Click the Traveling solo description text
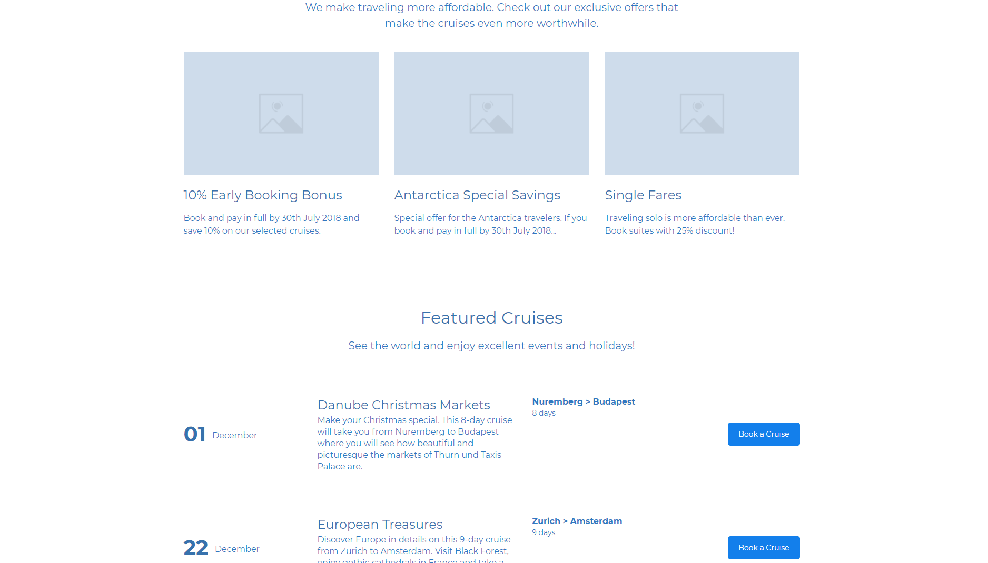 tap(695, 224)
